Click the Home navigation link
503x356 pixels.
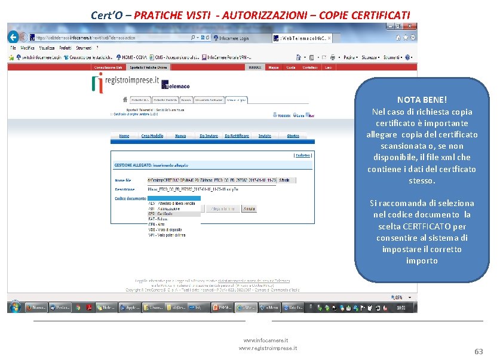pos(124,136)
